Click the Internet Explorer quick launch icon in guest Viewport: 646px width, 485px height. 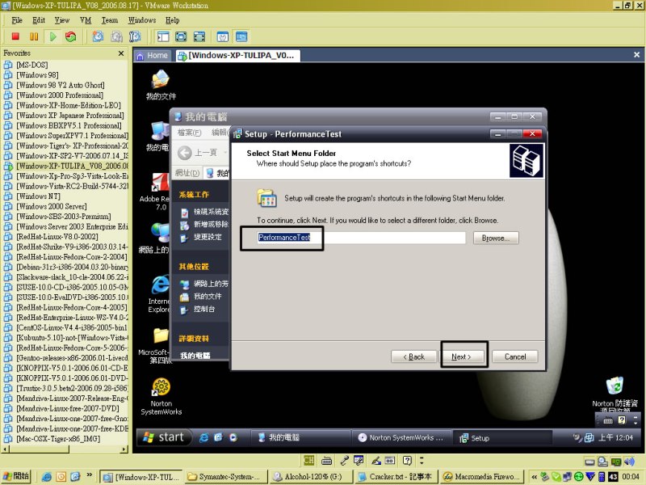point(203,438)
